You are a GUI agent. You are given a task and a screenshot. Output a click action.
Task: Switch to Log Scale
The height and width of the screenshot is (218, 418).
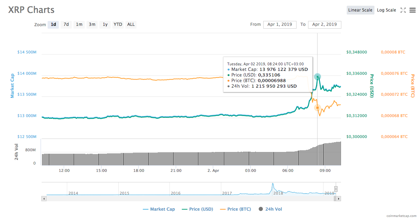[386, 10]
